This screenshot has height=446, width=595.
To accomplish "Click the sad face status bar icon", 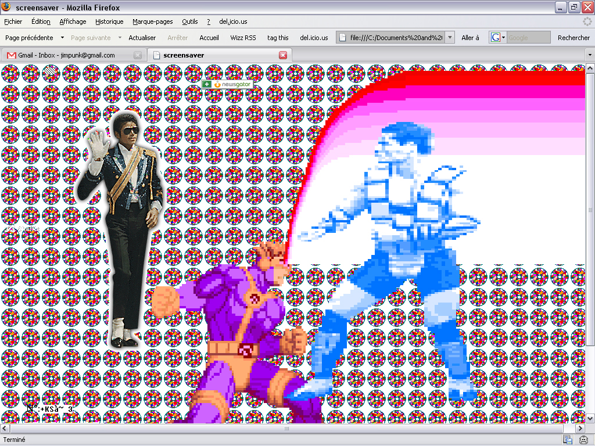I will (x=583, y=440).
